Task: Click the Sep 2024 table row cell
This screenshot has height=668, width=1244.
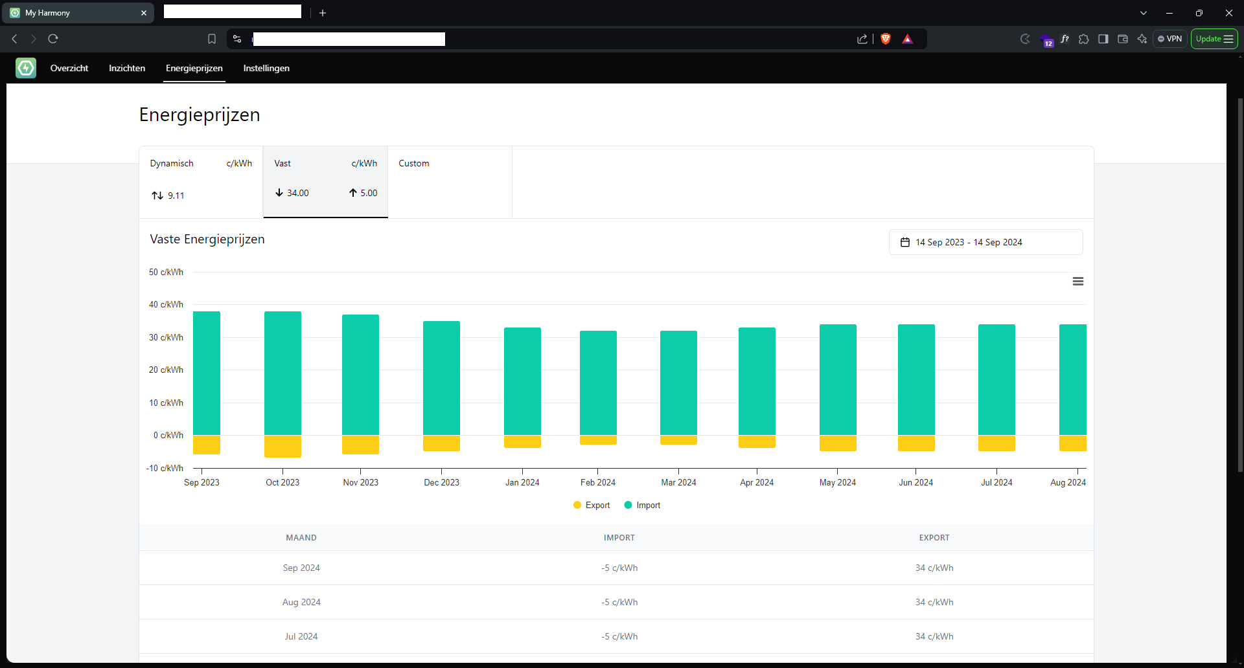Action: point(301,568)
